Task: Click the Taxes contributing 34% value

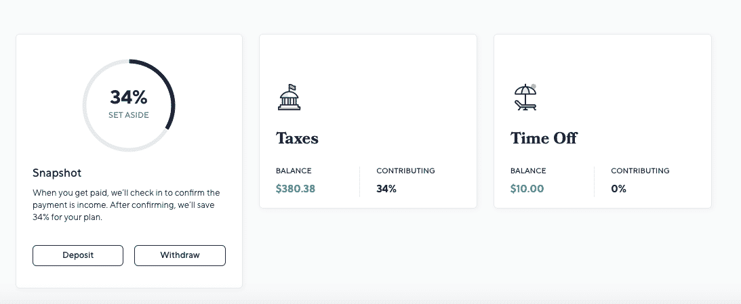Action: coord(386,189)
